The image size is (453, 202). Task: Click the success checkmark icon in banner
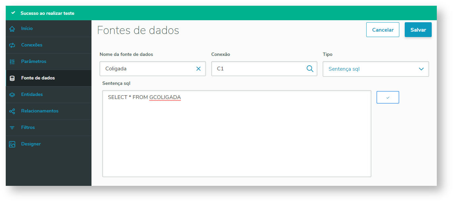[13, 13]
